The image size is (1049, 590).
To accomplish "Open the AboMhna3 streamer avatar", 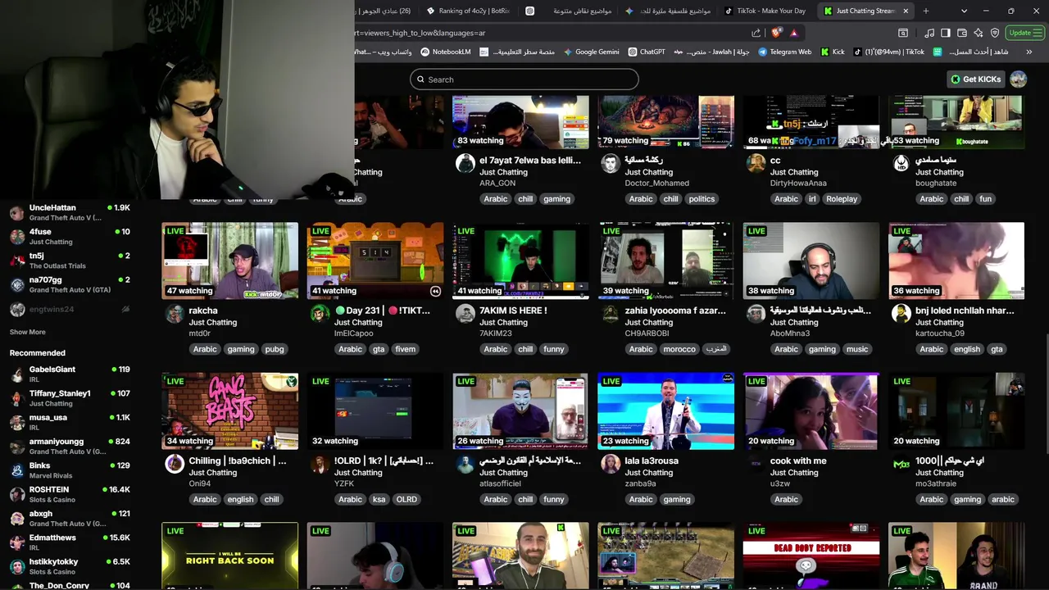I will pos(756,313).
